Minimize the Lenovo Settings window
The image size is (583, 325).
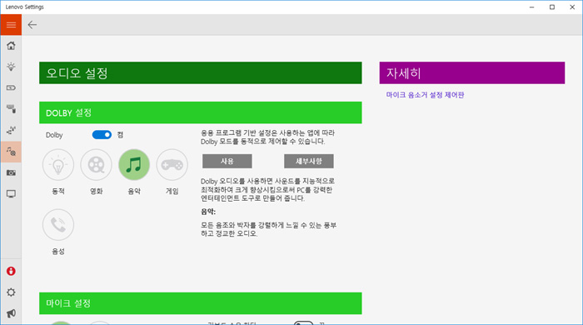[x=531, y=7]
